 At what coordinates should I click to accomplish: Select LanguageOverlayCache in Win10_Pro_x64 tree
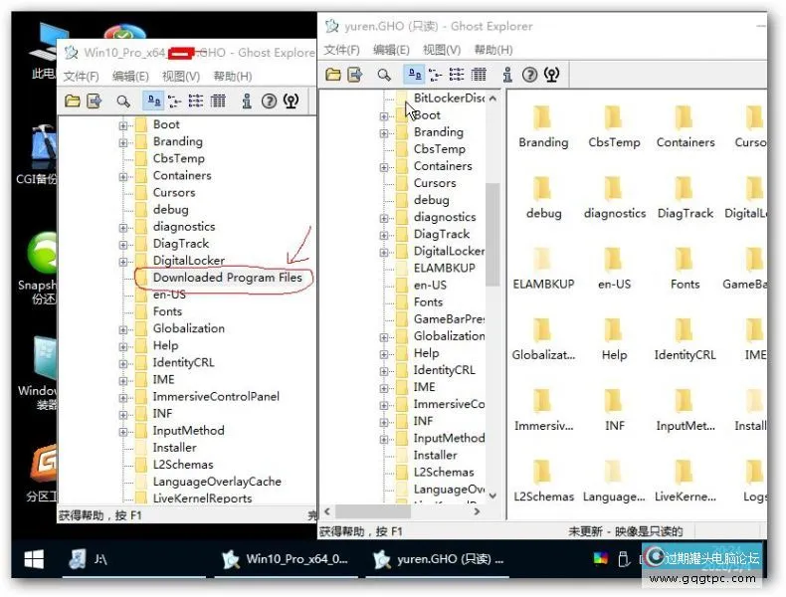point(217,482)
